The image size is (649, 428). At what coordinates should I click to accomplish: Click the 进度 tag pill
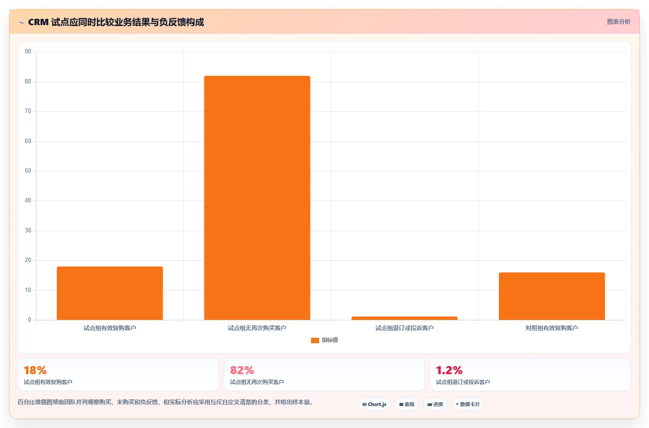click(435, 404)
